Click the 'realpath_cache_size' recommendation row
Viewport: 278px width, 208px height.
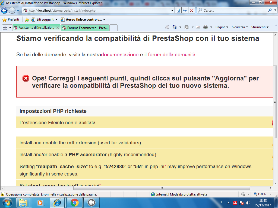click(144, 170)
